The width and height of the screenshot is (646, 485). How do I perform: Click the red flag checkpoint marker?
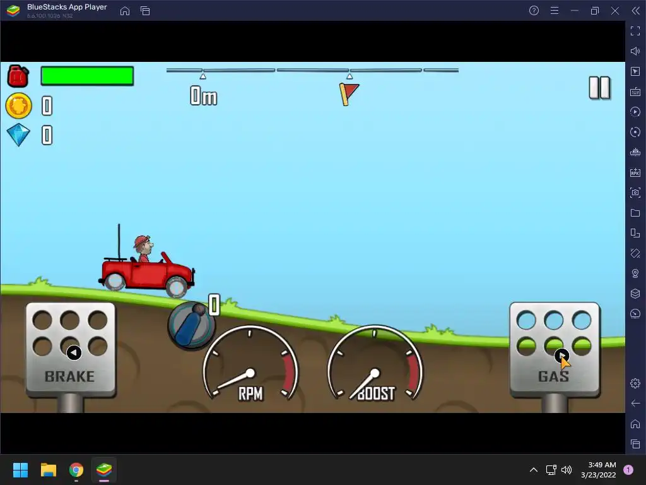[x=348, y=94]
